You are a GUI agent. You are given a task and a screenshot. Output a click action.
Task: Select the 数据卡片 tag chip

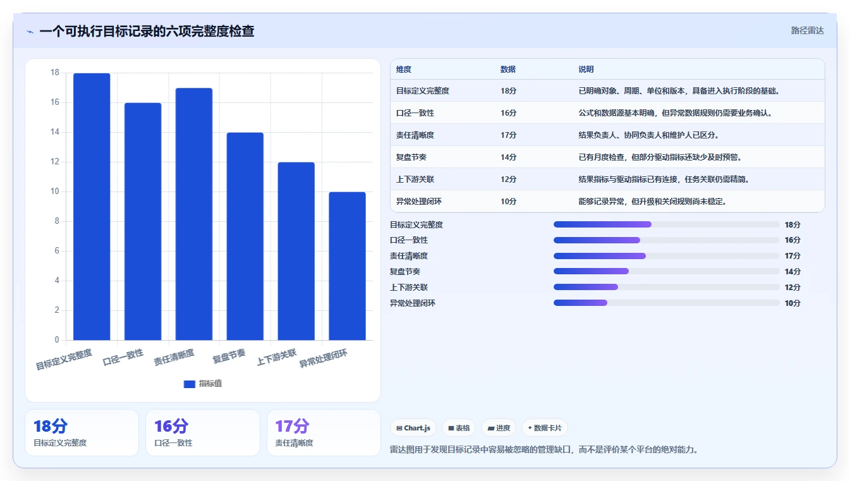[545, 428]
